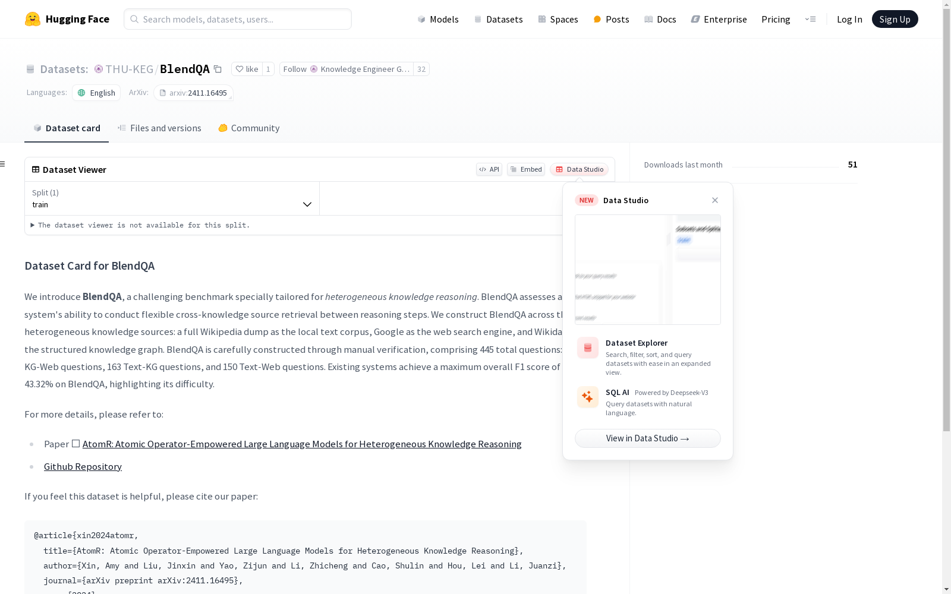Click the like count number 1

pyautogui.click(x=268, y=69)
